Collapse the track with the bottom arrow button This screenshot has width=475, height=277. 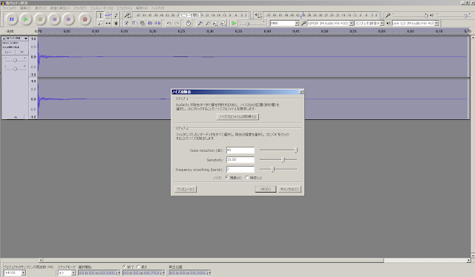(x=16, y=117)
